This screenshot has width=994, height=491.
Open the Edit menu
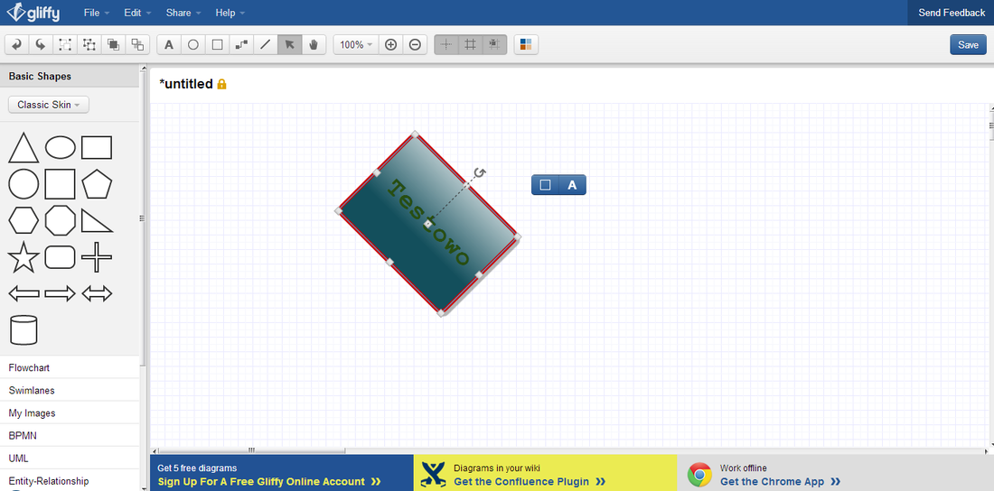tap(137, 13)
